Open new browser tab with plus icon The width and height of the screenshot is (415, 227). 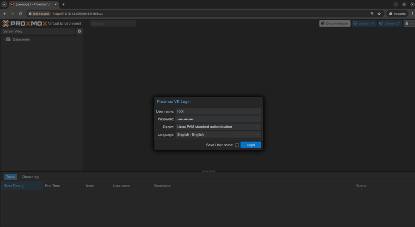63,4
